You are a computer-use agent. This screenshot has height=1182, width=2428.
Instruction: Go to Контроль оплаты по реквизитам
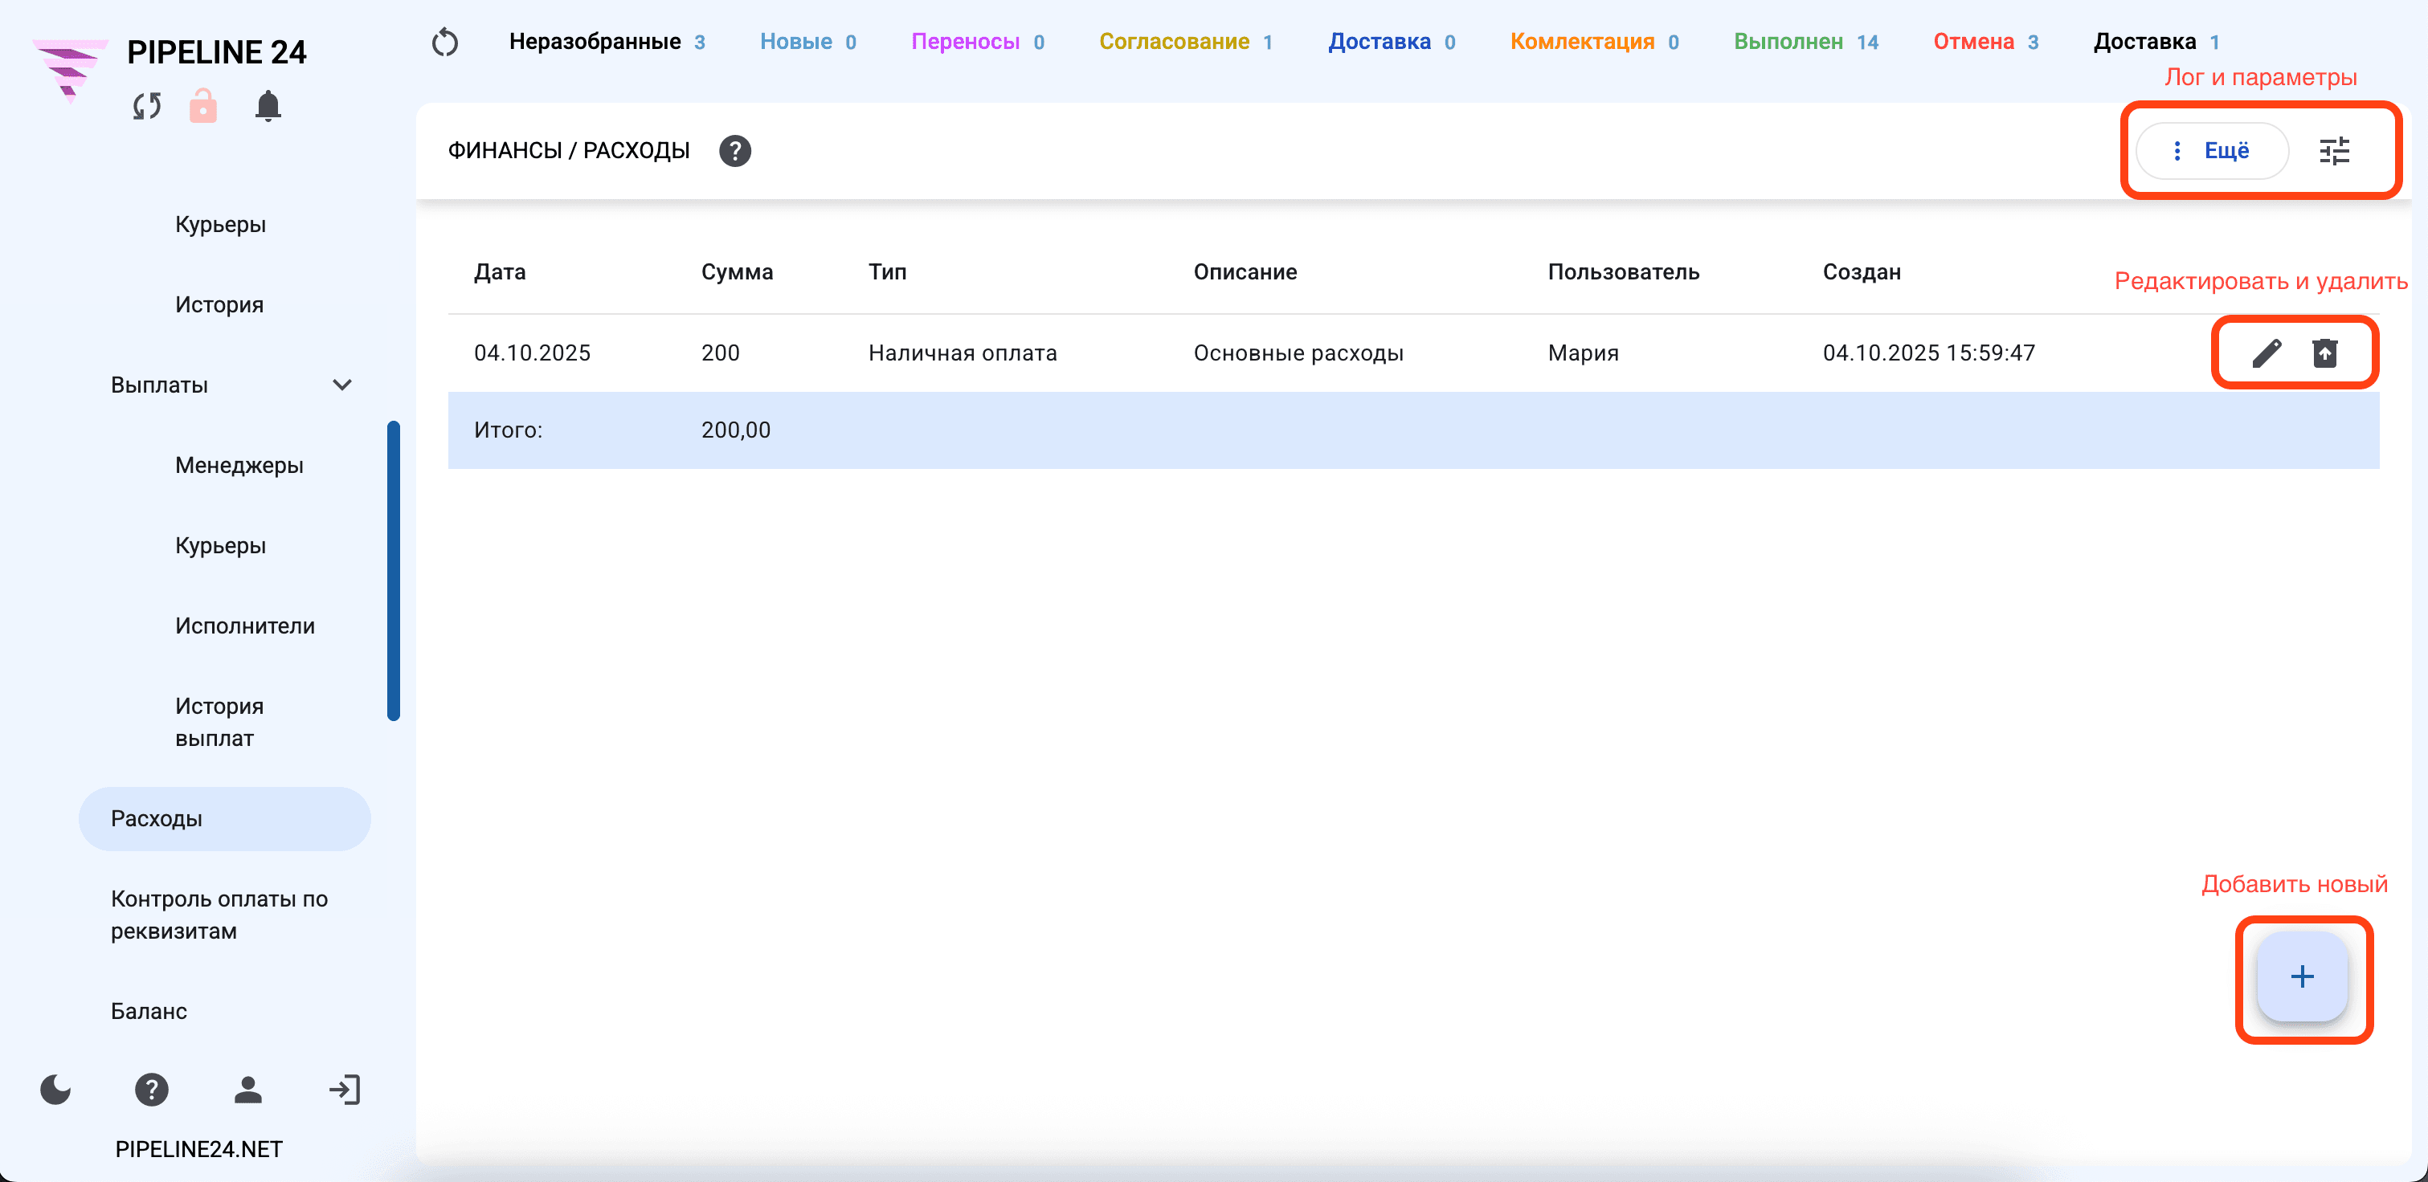(219, 915)
